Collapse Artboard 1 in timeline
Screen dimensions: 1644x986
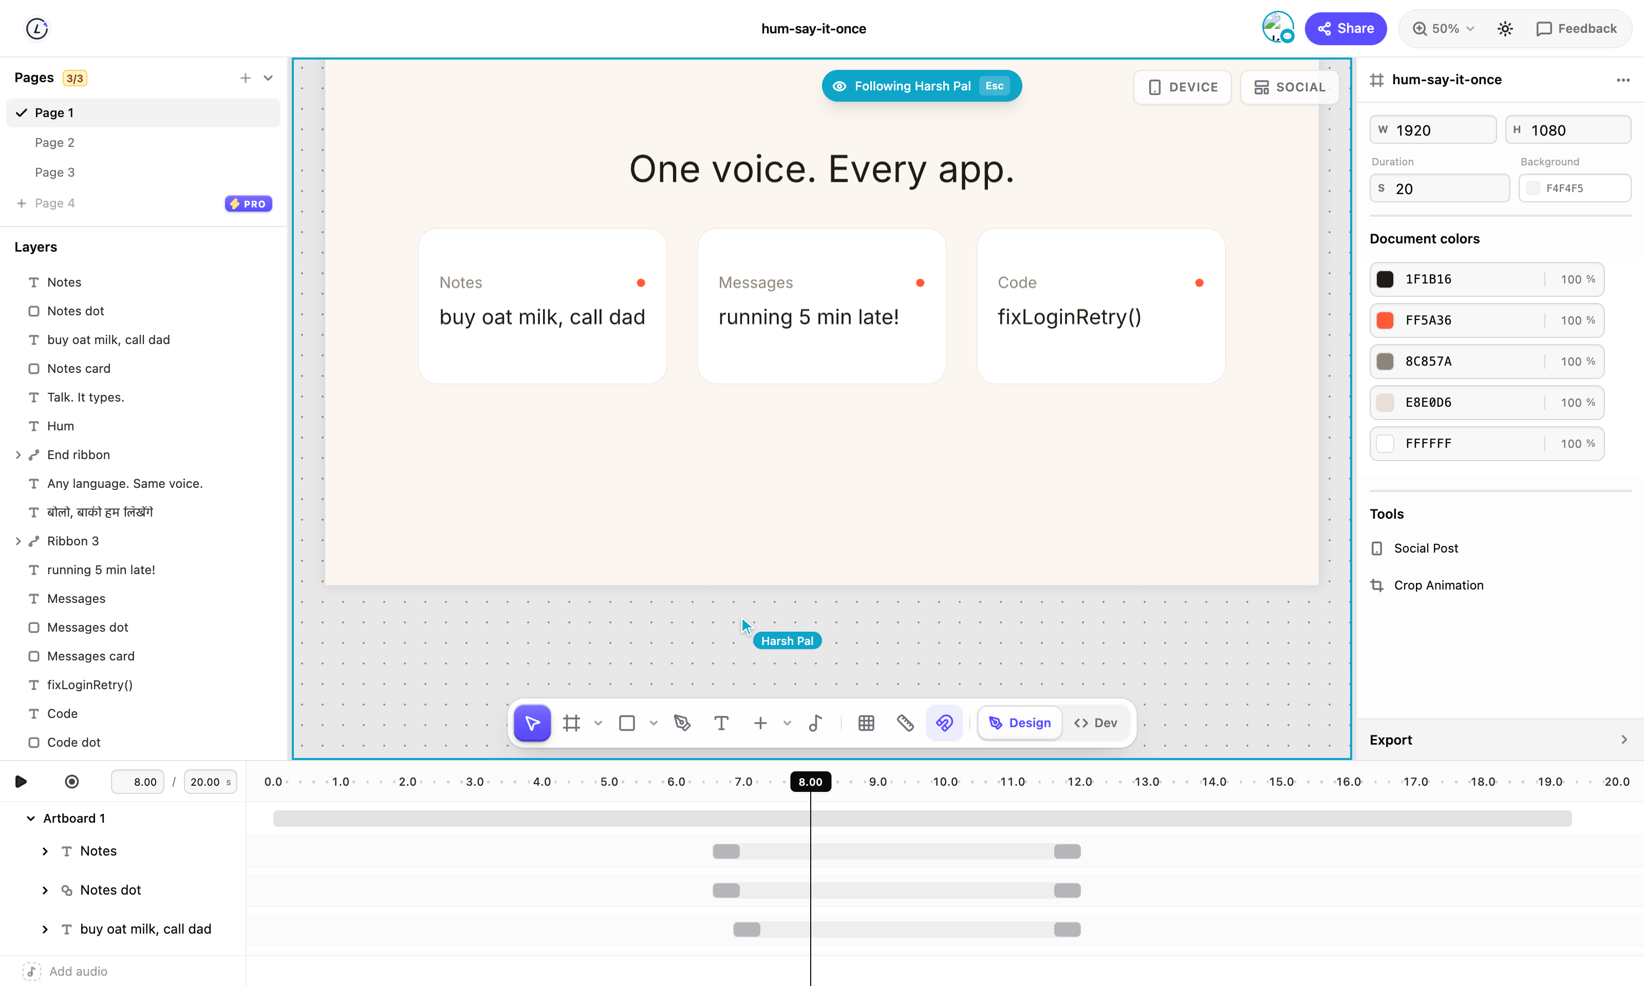(x=30, y=819)
